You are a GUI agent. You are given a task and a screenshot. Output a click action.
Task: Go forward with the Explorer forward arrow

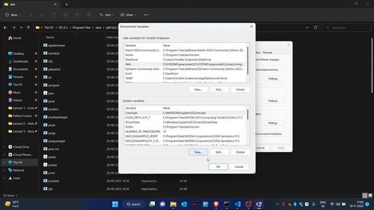pyautogui.click(x=13, y=27)
